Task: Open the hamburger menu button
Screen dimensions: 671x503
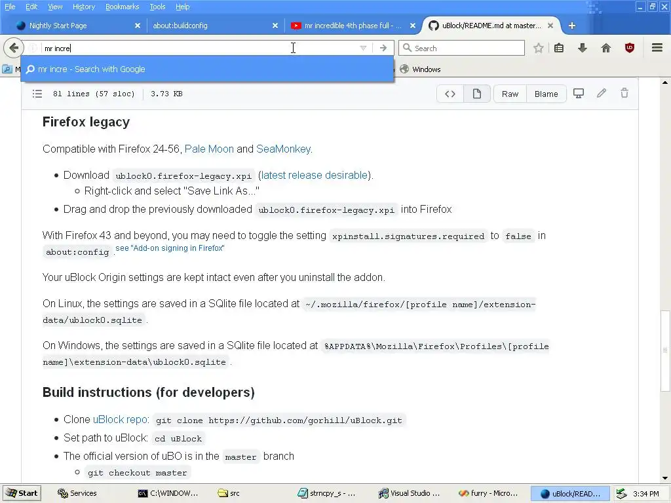Action: coord(657,47)
